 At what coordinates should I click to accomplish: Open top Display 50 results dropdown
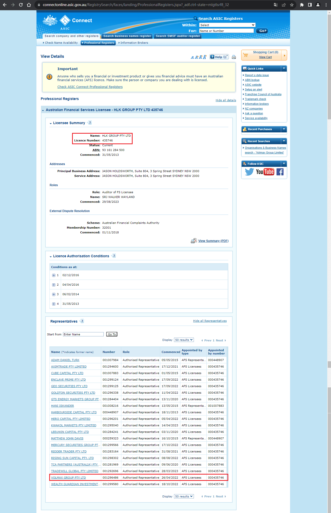pyautogui.click(x=184, y=340)
